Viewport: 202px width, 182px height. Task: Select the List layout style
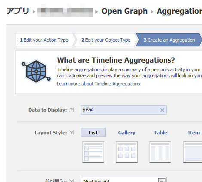(x=93, y=133)
